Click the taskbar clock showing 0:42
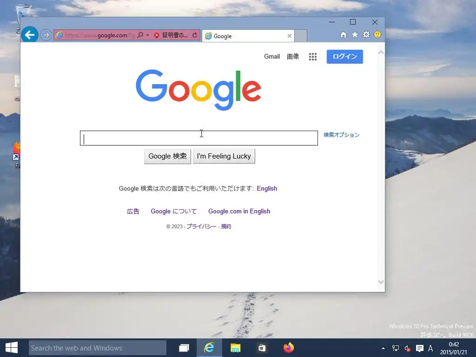 pos(454,348)
